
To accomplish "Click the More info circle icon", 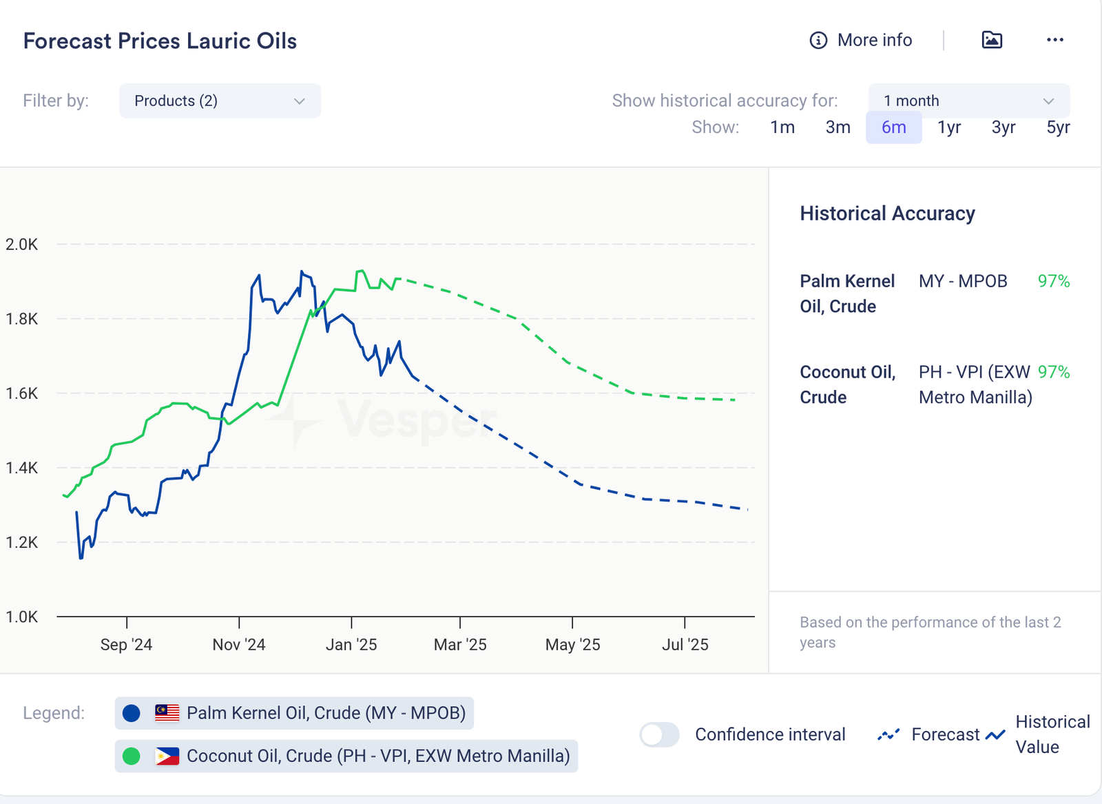I will 818,41.
